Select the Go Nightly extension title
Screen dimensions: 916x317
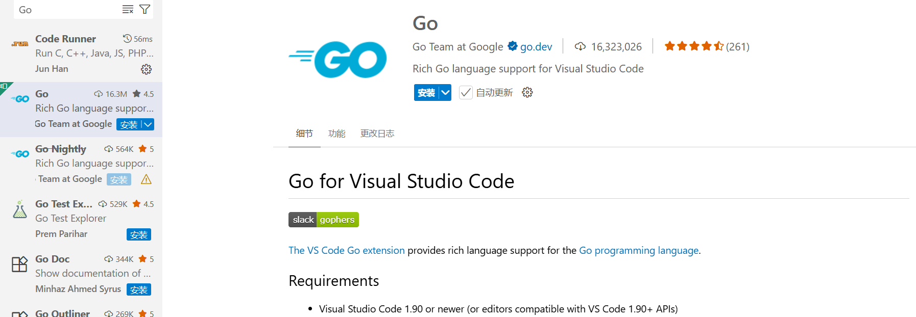61,149
